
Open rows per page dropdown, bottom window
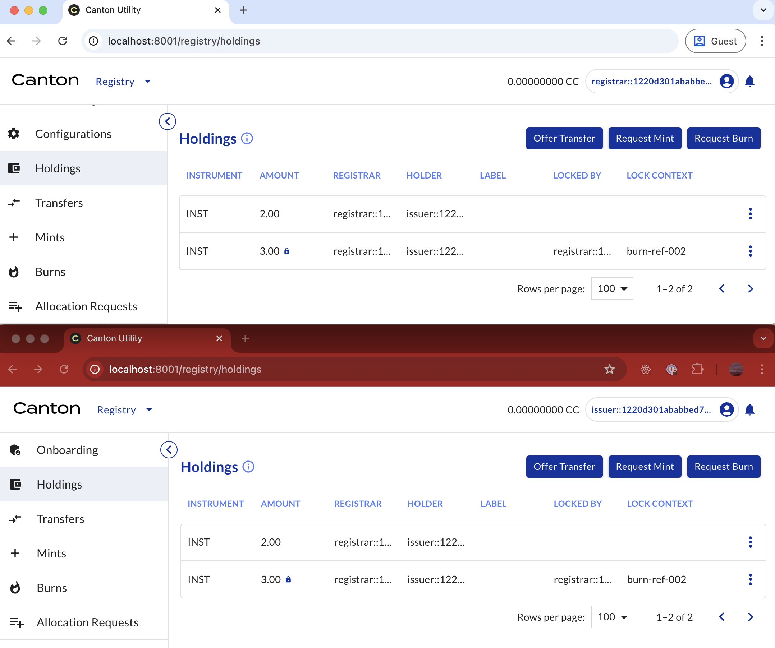pos(611,617)
